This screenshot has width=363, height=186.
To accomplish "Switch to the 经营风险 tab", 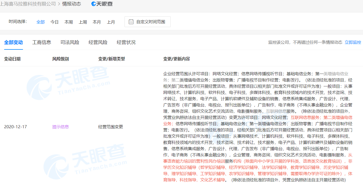I will pos(98,42).
